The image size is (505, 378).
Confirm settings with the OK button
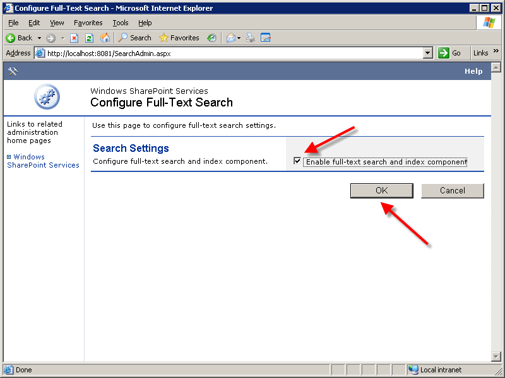point(382,191)
